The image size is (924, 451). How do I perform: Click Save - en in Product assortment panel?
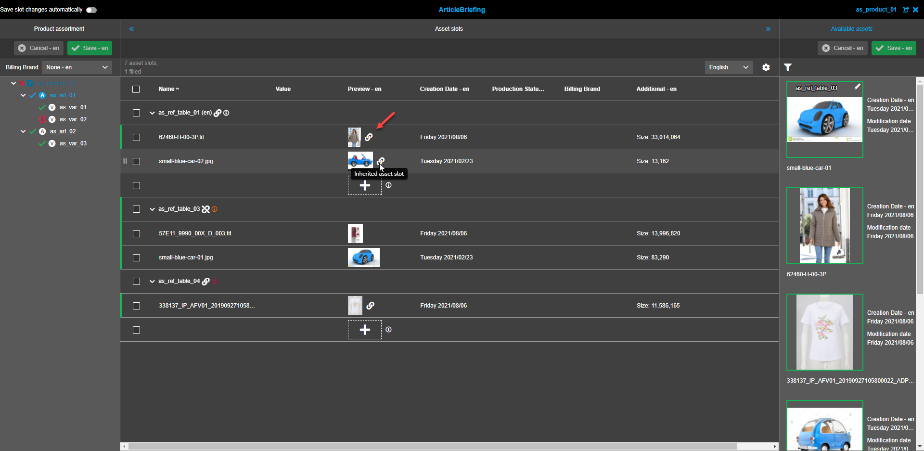(x=90, y=48)
